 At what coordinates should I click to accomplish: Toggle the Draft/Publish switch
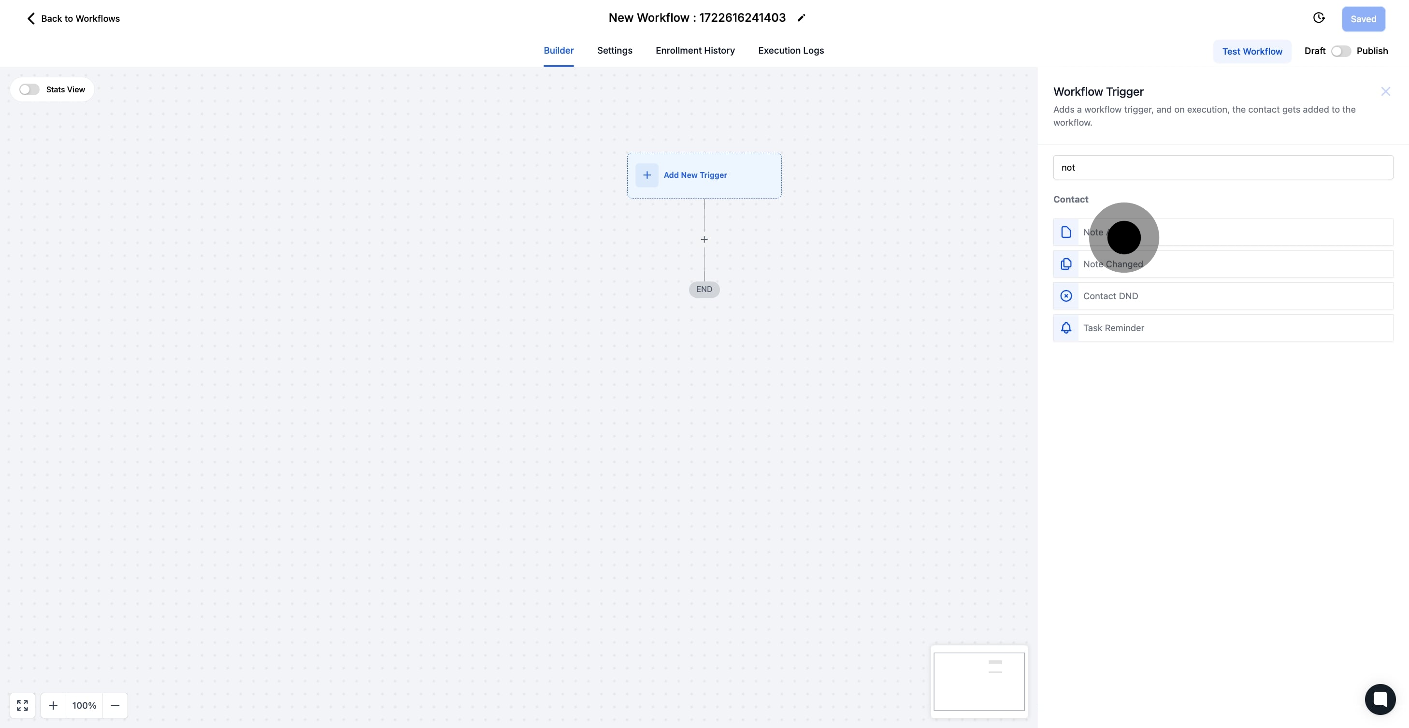pos(1341,51)
